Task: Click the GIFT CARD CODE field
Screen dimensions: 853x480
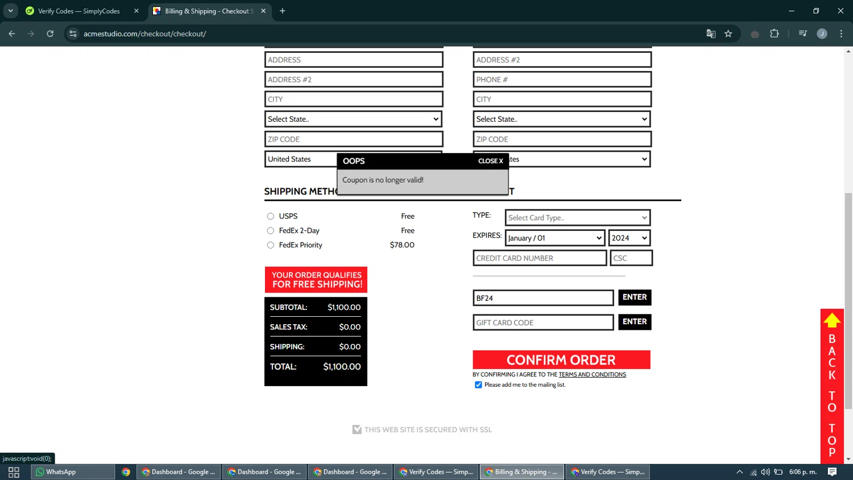Action: point(543,322)
